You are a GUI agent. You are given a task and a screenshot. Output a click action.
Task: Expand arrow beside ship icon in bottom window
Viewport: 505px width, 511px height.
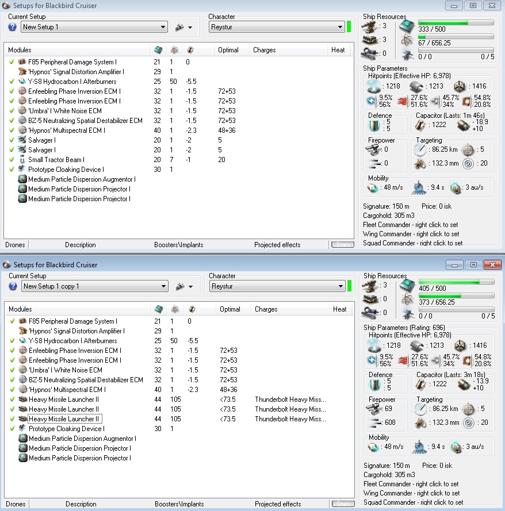(x=190, y=287)
